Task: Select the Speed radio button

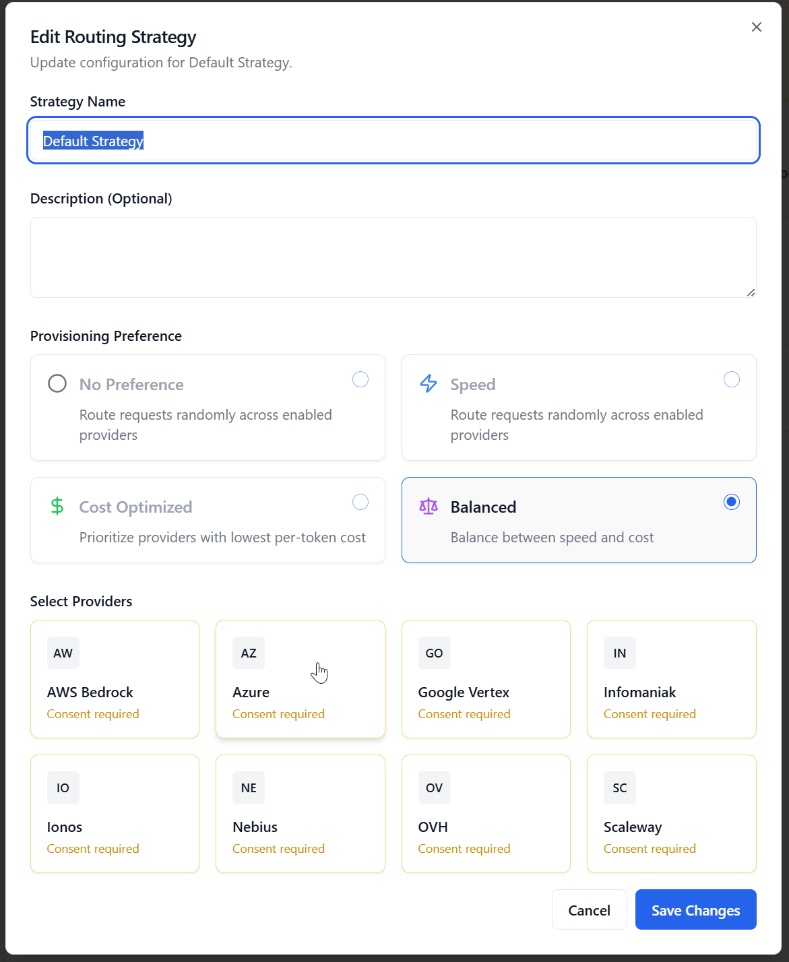Action: (x=731, y=379)
